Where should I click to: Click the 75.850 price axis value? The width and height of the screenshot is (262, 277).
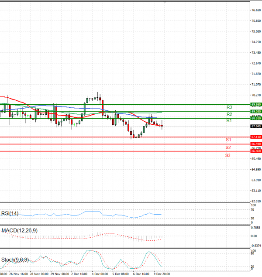coord(256,21)
